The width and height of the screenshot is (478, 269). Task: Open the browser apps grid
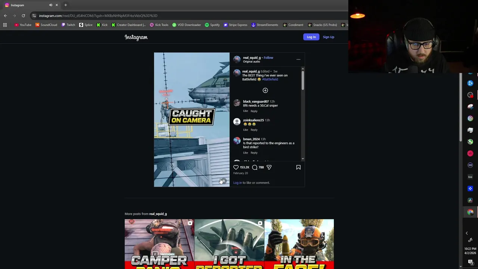pyautogui.click(x=5, y=25)
